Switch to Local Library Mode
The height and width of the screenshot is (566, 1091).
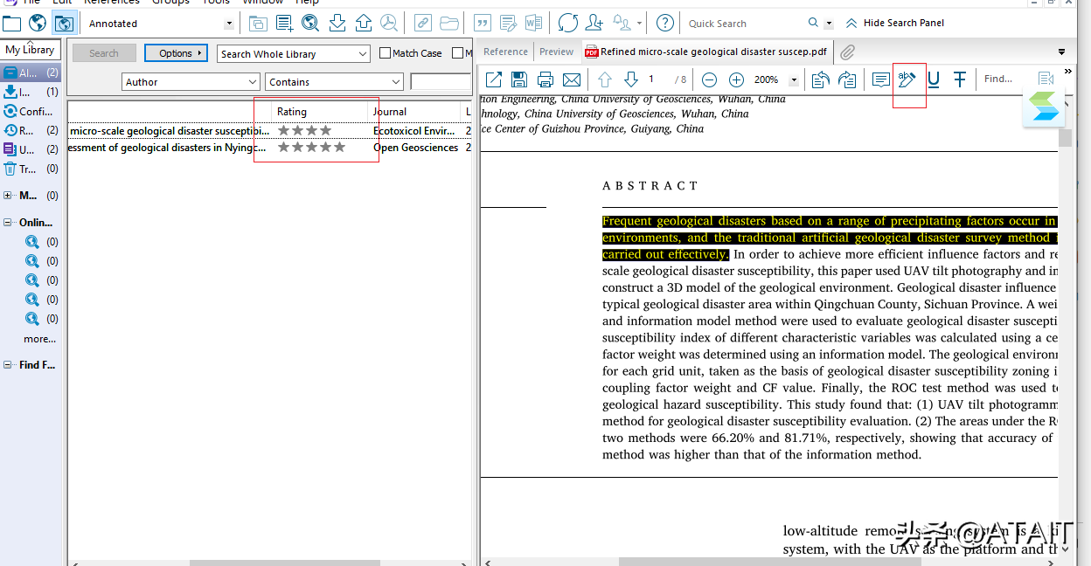[x=11, y=23]
